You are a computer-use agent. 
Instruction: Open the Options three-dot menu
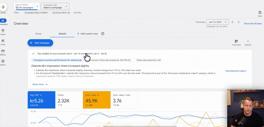[248, 41]
